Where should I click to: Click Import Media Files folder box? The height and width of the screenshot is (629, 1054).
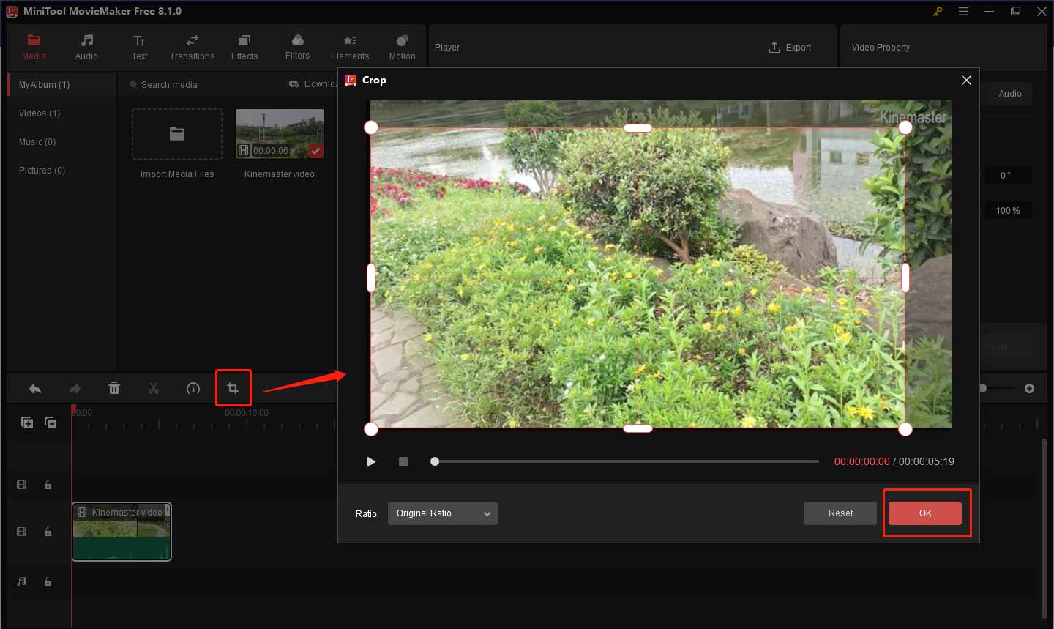[x=177, y=134]
